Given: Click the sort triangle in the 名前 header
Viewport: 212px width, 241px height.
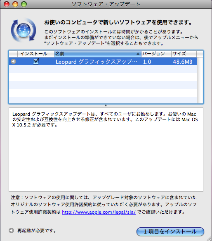Looking at the screenshot, I should [x=138, y=54].
